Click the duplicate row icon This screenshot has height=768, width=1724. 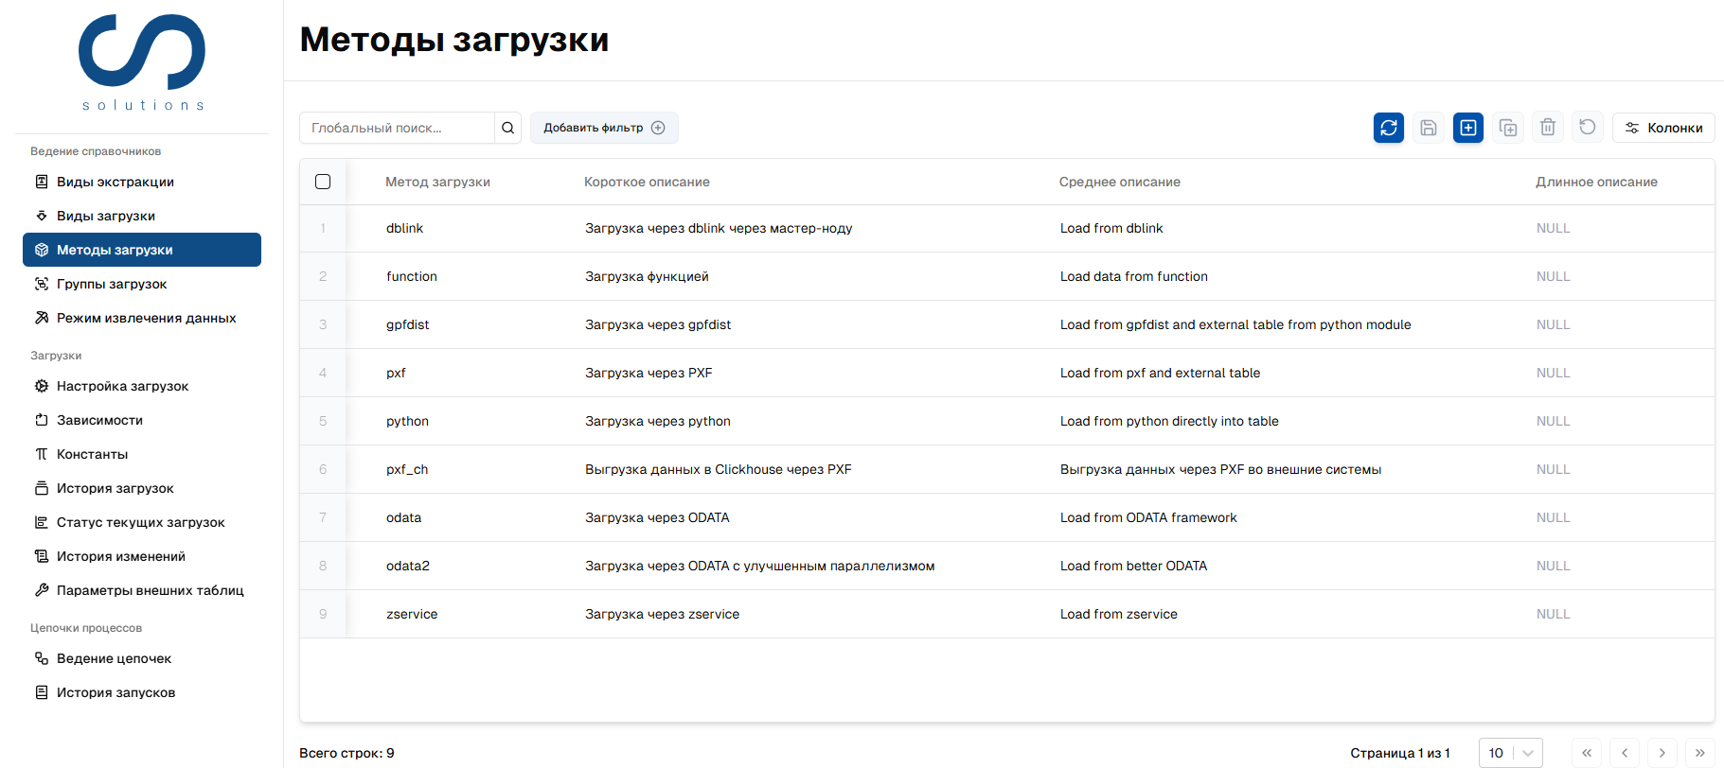[x=1507, y=128]
